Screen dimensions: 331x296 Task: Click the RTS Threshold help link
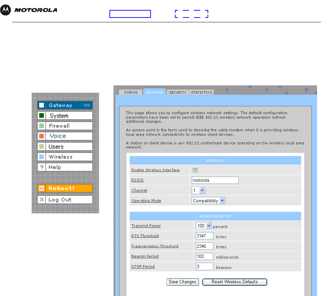pyautogui.click(x=145, y=236)
